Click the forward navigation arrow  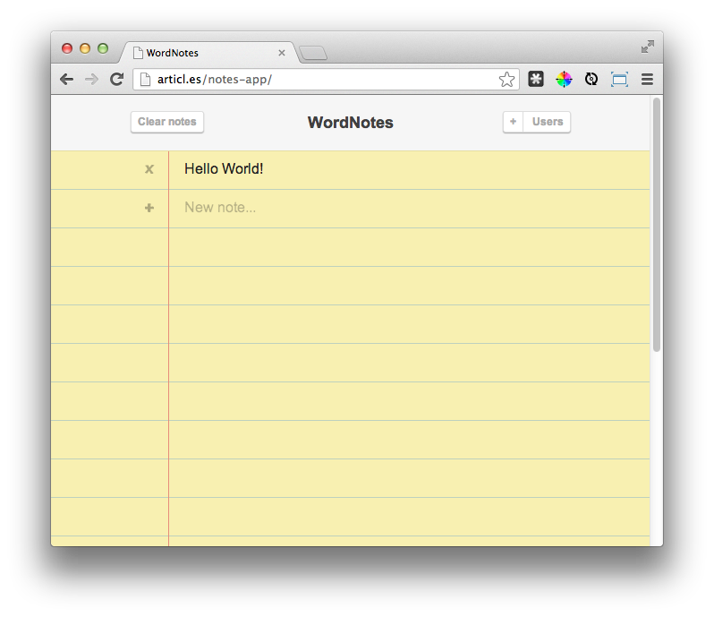pos(91,80)
